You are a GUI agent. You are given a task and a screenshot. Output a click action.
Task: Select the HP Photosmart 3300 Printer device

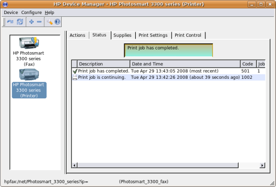click(x=29, y=83)
